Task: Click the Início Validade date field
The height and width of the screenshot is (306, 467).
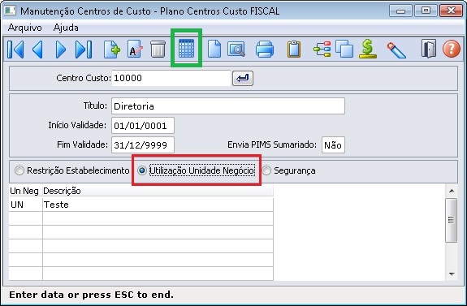Action: pos(143,126)
